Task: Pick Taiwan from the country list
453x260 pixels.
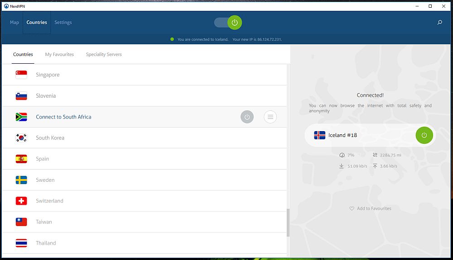Action: coord(145,222)
